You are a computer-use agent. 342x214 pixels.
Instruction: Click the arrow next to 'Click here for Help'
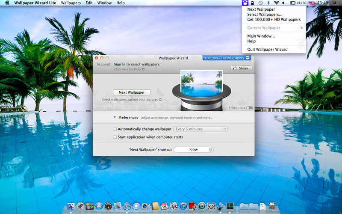pos(143,69)
